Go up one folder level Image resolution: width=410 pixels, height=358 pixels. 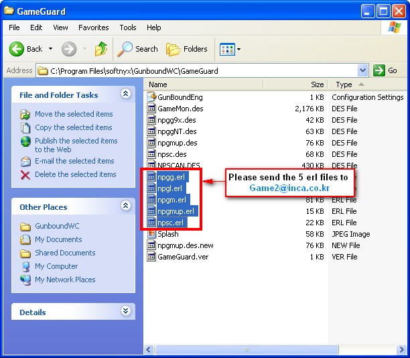pos(101,49)
